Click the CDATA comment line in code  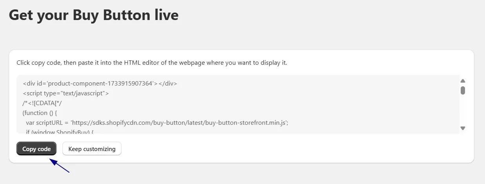[x=42, y=103]
